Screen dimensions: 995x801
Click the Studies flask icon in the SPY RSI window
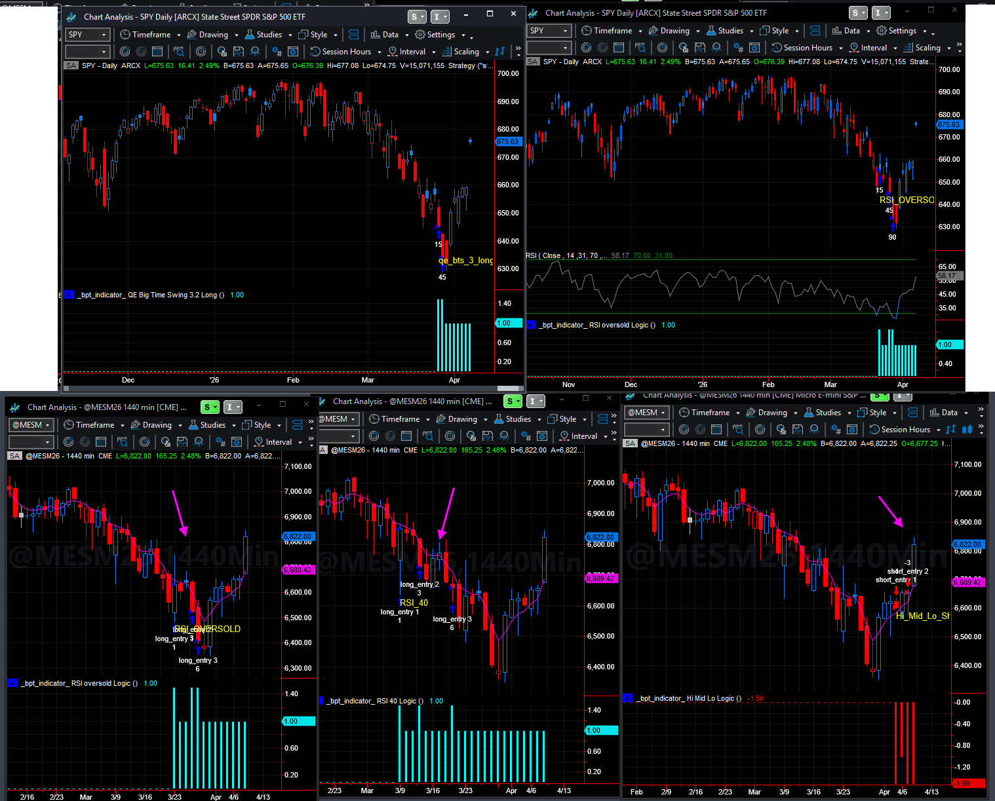(711, 31)
